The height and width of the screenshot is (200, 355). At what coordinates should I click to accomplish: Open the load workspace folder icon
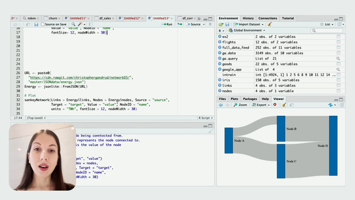[x=221, y=24]
